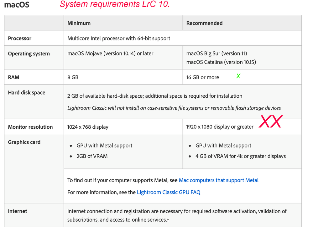Click the 8 GB minimum RAM cell

[x=73, y=77]
